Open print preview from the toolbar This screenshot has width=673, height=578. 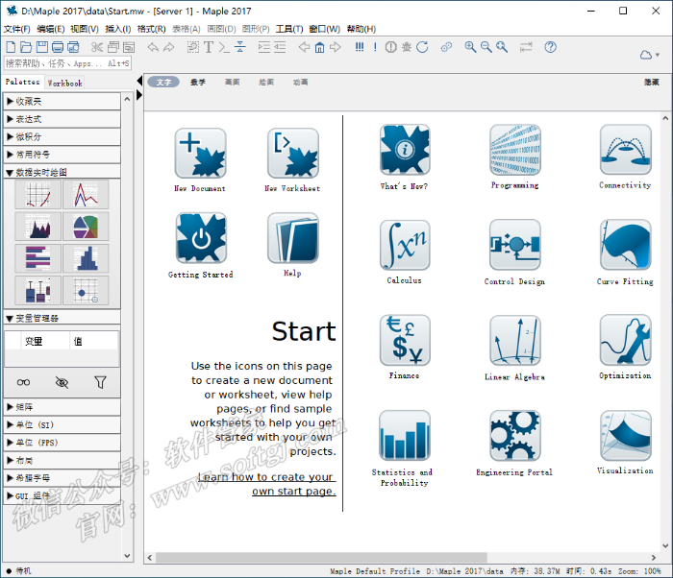(73, 47)
